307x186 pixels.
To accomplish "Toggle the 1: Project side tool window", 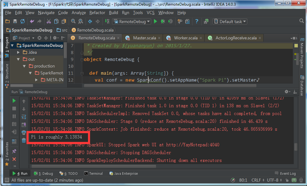I will [7, 47].
